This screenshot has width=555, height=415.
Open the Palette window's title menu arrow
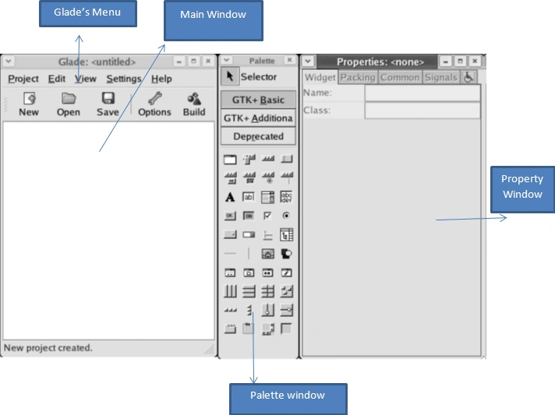point(227,60)
